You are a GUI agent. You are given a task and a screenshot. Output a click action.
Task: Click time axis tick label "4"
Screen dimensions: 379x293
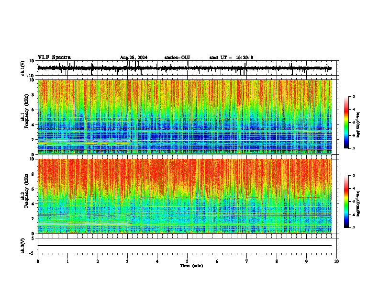coord(157,261)
